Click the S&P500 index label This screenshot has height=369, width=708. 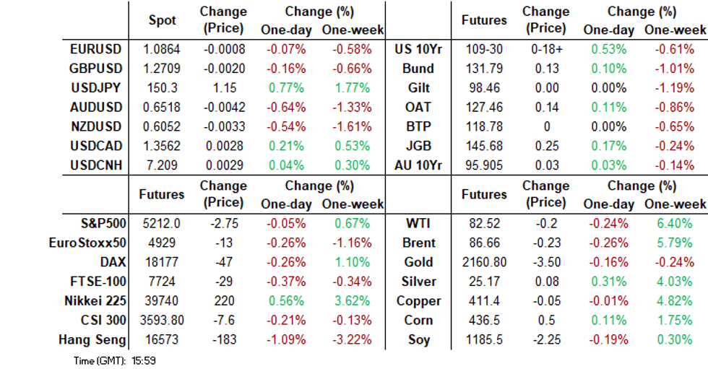[103, 223]
